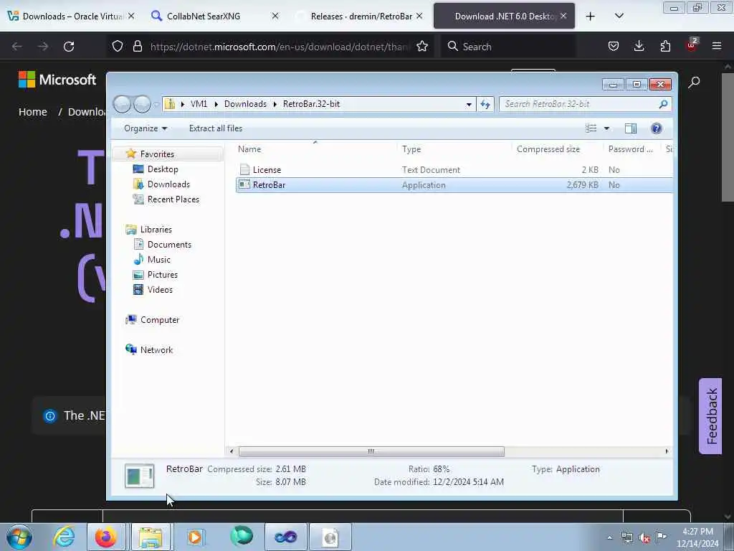
Task: Click the Explorer forward navigation button
Action: pyautogui.click(x=142, y=104)
